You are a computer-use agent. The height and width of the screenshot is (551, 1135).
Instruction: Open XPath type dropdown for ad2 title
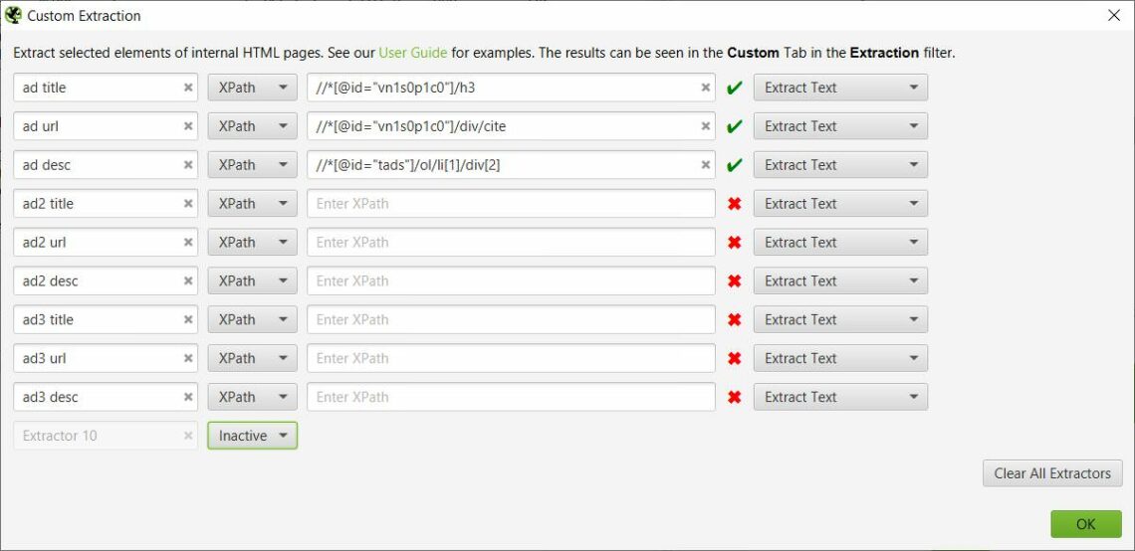click(x=252, y=204)
